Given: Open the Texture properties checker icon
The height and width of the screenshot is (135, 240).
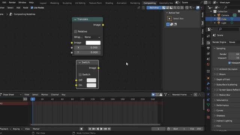Looking at the screenshot, I should click(208, 117).
